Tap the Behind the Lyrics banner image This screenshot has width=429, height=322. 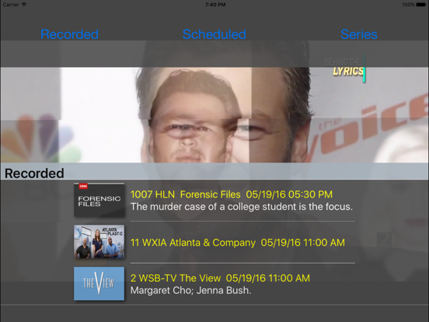coord(345,68)
